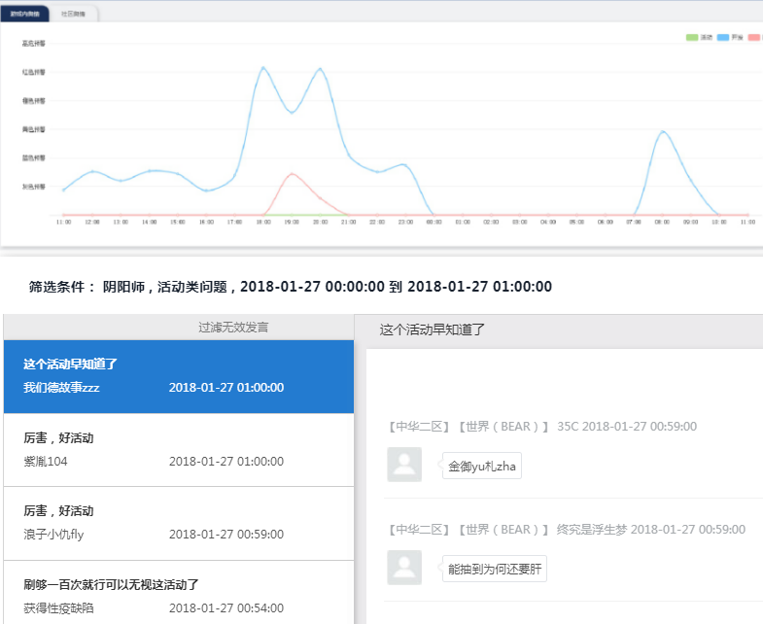Image resolution: width=763 pixels, height=624 pixels.
Task: Click blue curve peak near 18:00
Action: 262,67
